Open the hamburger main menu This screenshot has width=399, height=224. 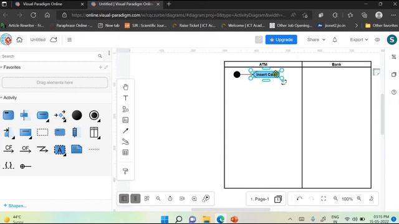click(69, 40)
